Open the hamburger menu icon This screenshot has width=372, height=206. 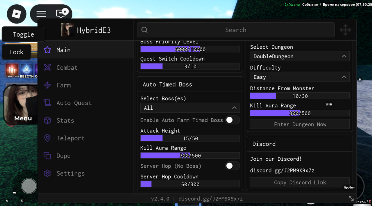(x=41, y=14)
